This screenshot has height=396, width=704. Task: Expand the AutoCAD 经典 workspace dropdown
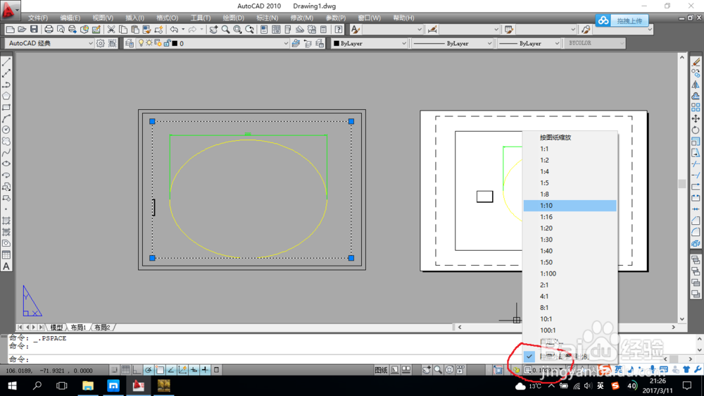[x=90, y=44]
